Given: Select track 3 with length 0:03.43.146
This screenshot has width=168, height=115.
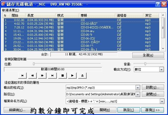Looking at the screenshot, I should coord(81,27).
